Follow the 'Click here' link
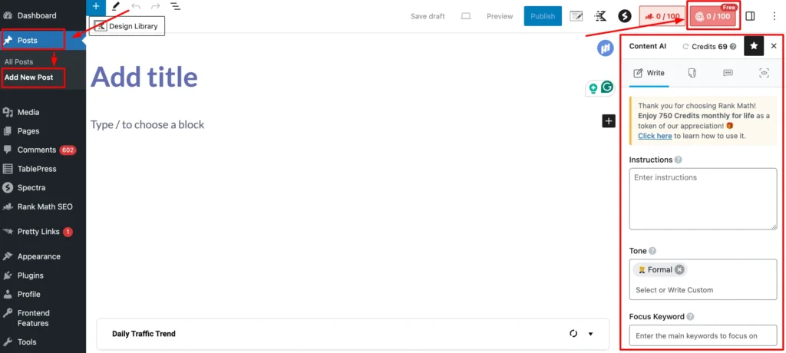 (x=656, y=136)
